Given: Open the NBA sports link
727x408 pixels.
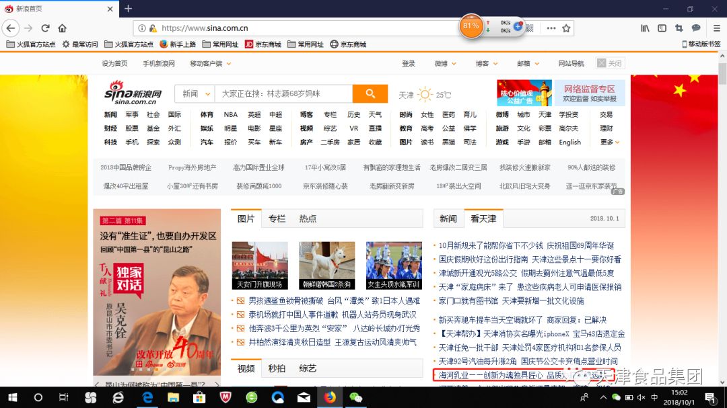Looking at the screenshot, I should pos(230,114).
